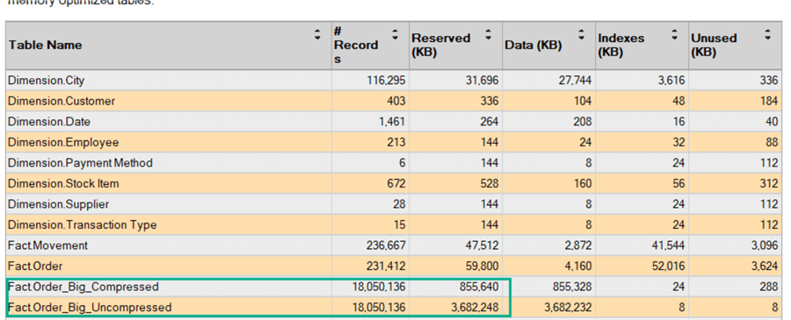Select the Dimension.Stock Item row name
The image size is (791, 320).
click(x=63, y=183)
